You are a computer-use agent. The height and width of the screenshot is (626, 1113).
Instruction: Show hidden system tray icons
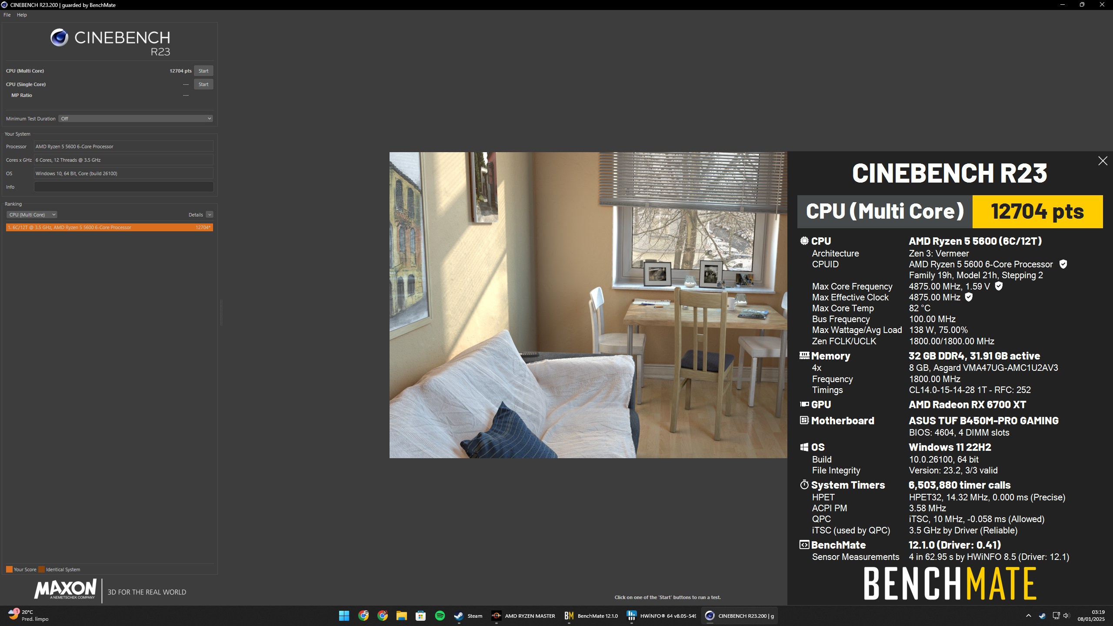pyautogui.click(x=1028, y=616)
